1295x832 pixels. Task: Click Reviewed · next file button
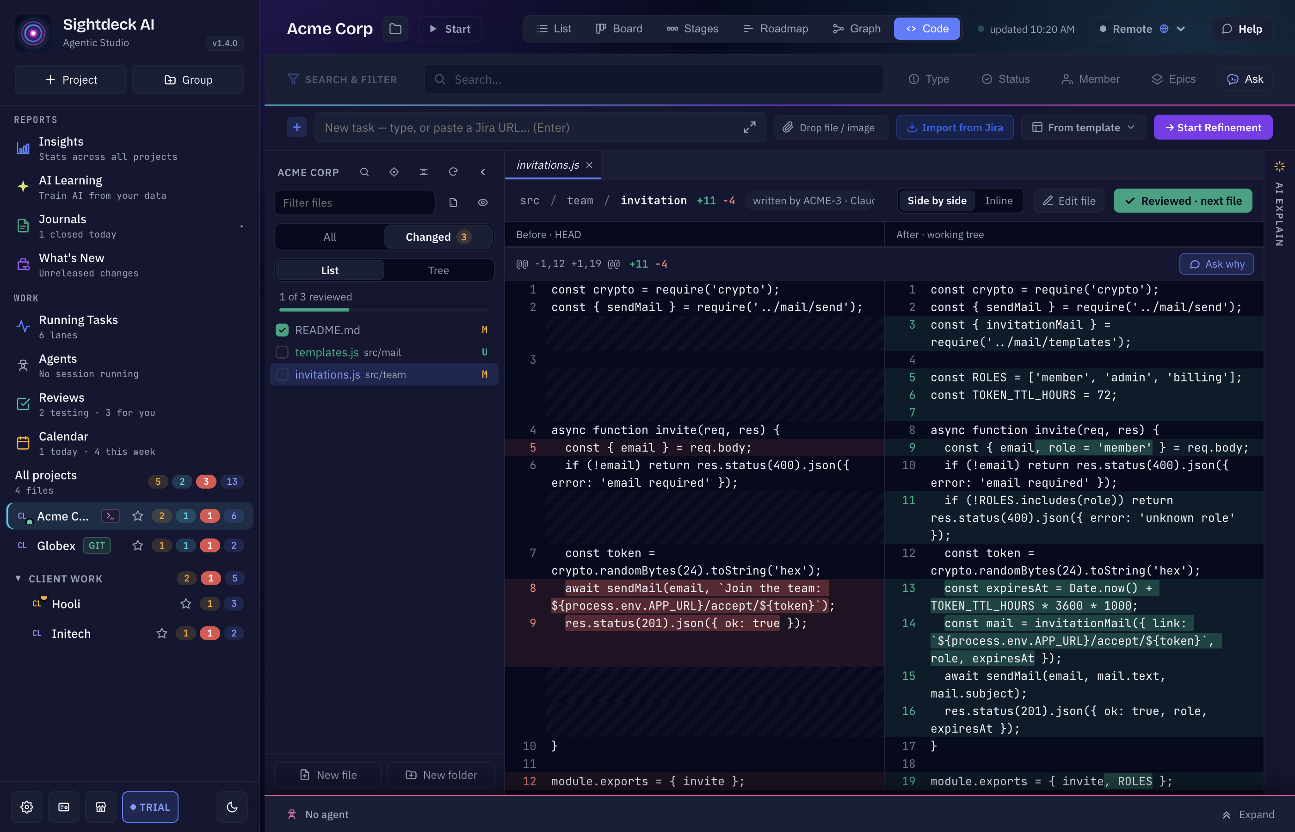(x=1183, y=201)
